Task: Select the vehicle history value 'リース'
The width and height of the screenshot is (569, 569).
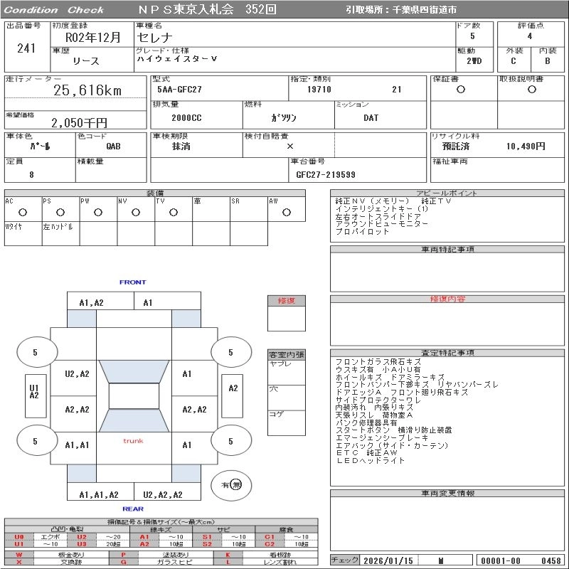Action: 85,61
